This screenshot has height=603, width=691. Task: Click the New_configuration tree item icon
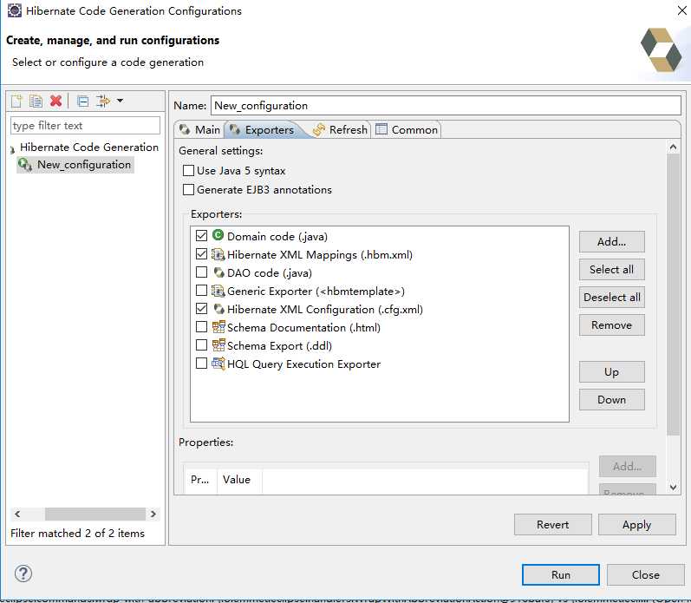pos(24,165)
